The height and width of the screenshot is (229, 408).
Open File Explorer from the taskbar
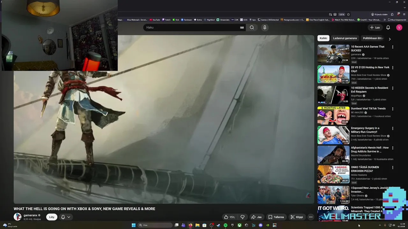(197, 225)
